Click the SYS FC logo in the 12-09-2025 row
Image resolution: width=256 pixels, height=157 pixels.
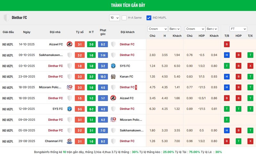pos(70,109)
